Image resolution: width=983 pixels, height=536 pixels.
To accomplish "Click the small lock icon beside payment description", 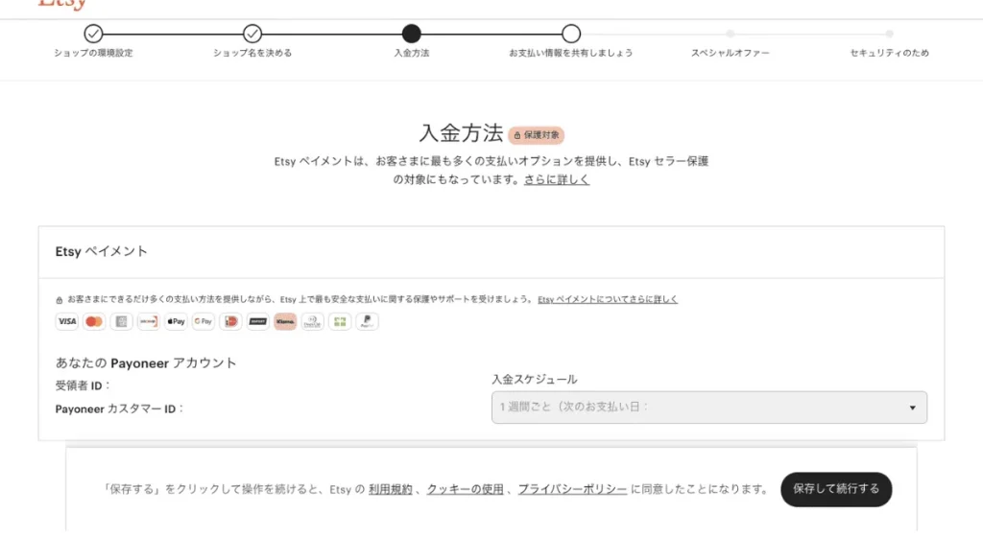I will tap(59, 300).
